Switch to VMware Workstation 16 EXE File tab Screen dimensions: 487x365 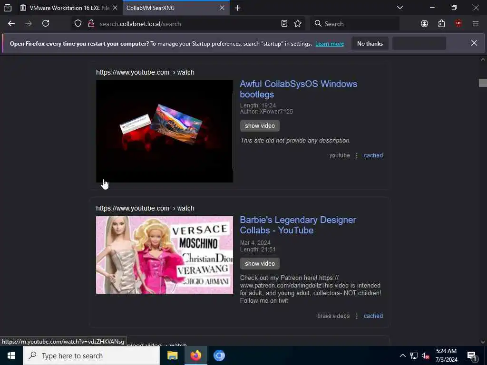69,8
